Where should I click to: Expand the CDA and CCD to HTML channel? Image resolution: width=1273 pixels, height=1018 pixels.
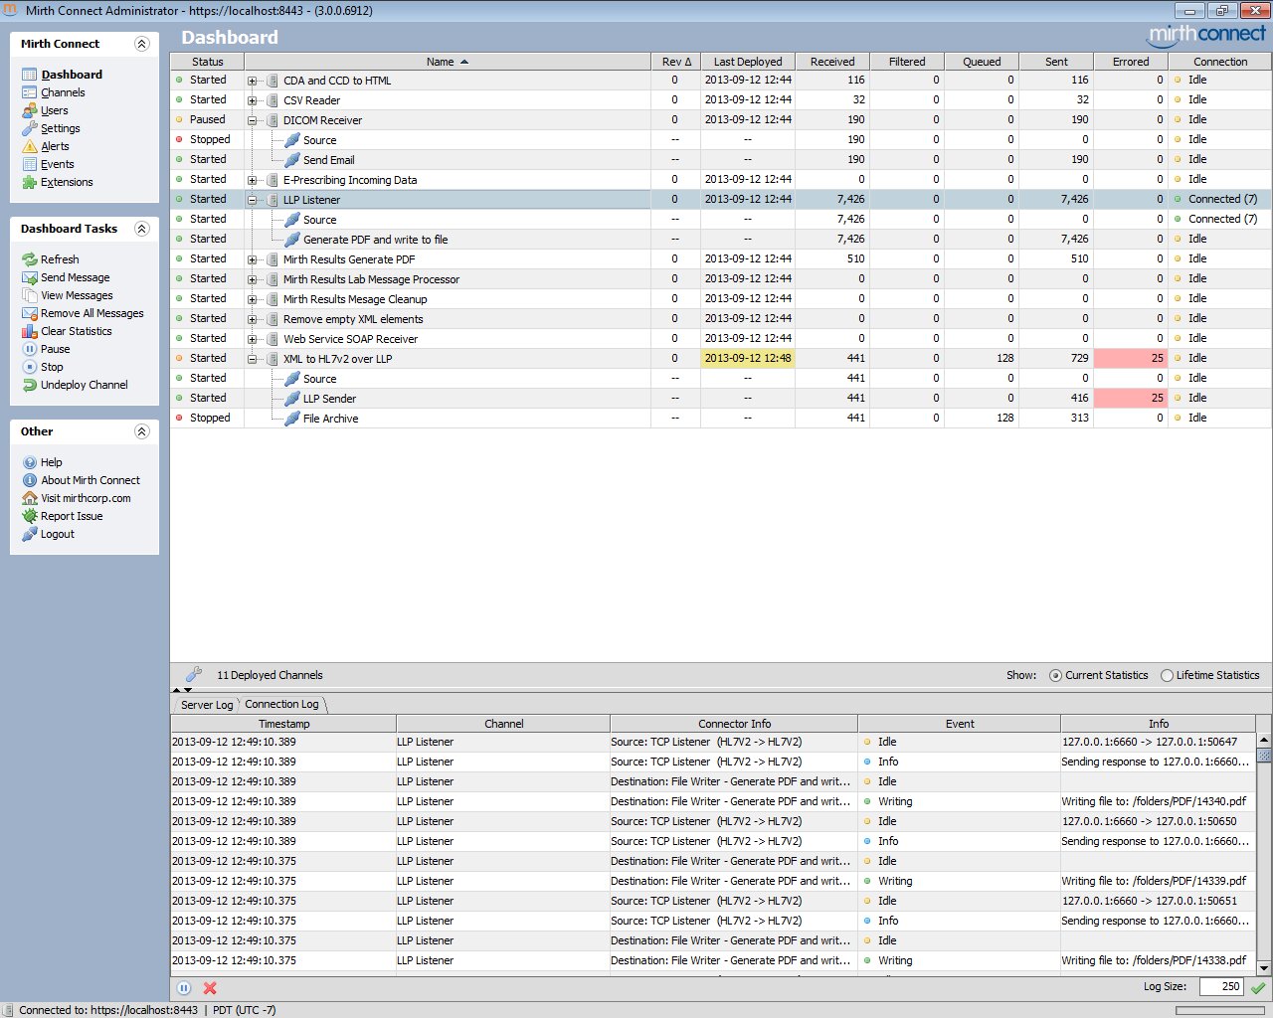coord(253,81)
